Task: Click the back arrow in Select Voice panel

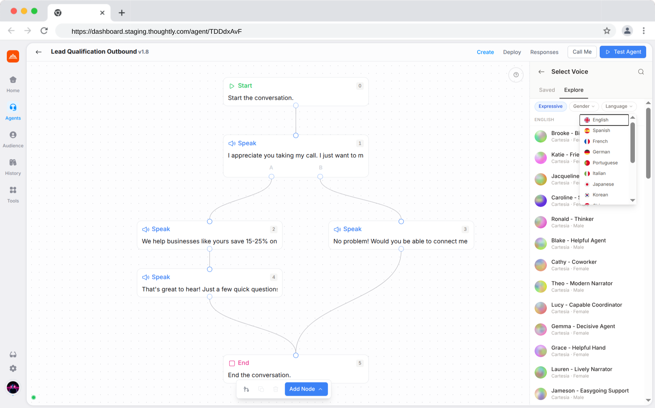Action: coord(541,72)
